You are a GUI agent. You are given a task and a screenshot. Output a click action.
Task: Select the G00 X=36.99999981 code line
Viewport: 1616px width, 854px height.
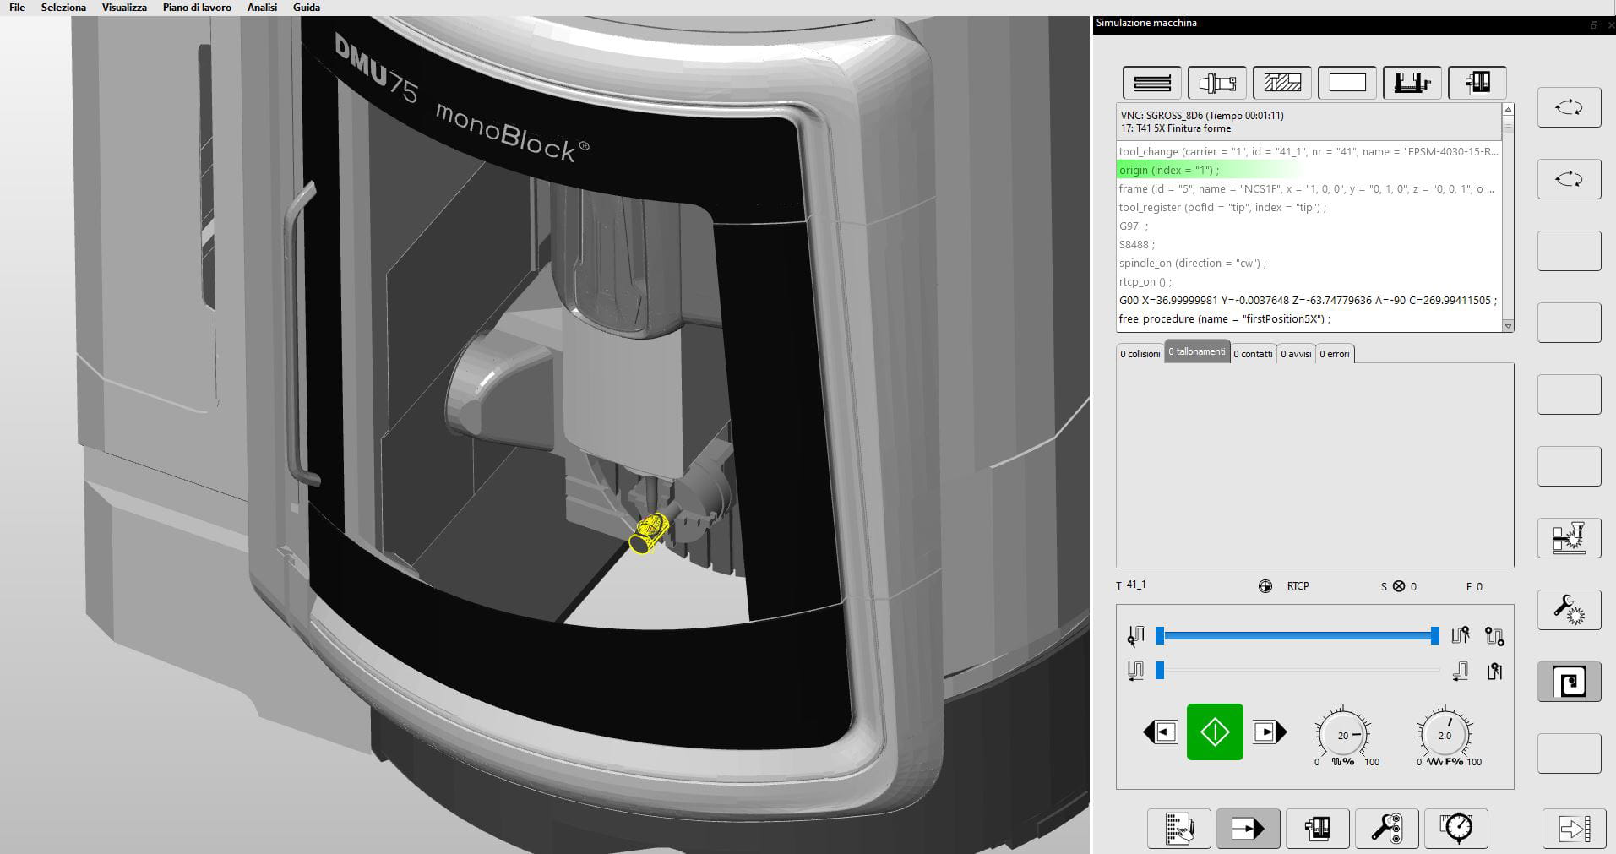[x=1309, y=301]
